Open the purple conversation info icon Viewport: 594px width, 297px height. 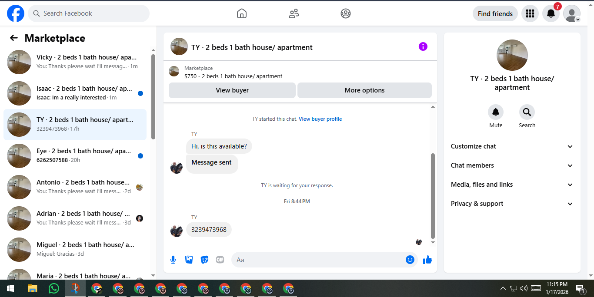click(x=423, y=46)
